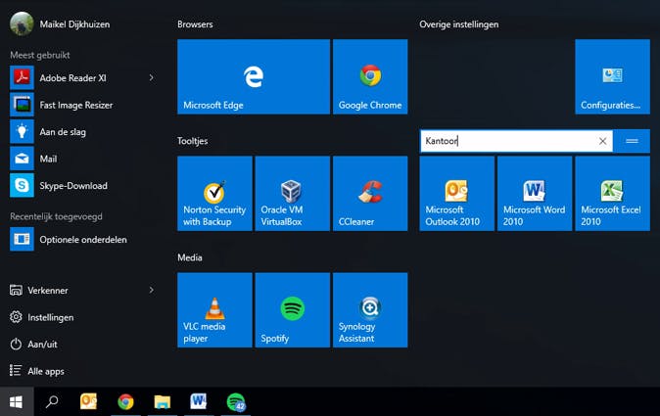Select the Overige instellingen group heading
660x416 pixels.
coord(459,24)
